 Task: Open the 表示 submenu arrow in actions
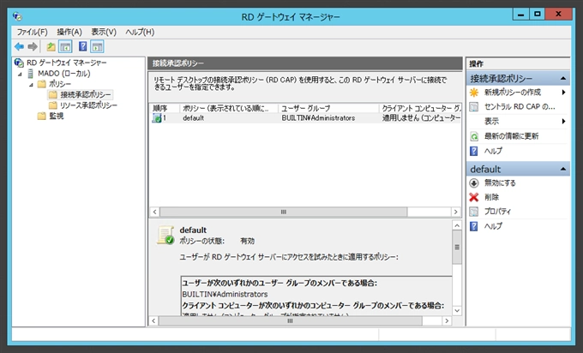(563, 122)
